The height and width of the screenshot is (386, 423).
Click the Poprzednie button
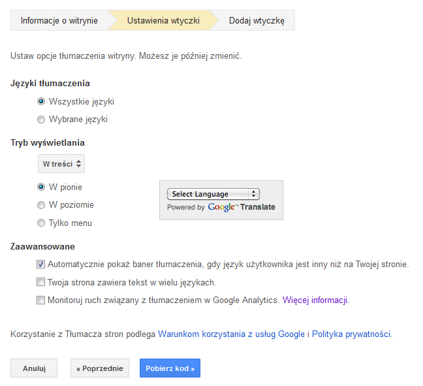(x=100, y=368)
